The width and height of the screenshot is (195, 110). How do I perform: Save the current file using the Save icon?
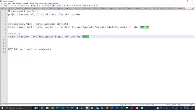coord(6,5)
